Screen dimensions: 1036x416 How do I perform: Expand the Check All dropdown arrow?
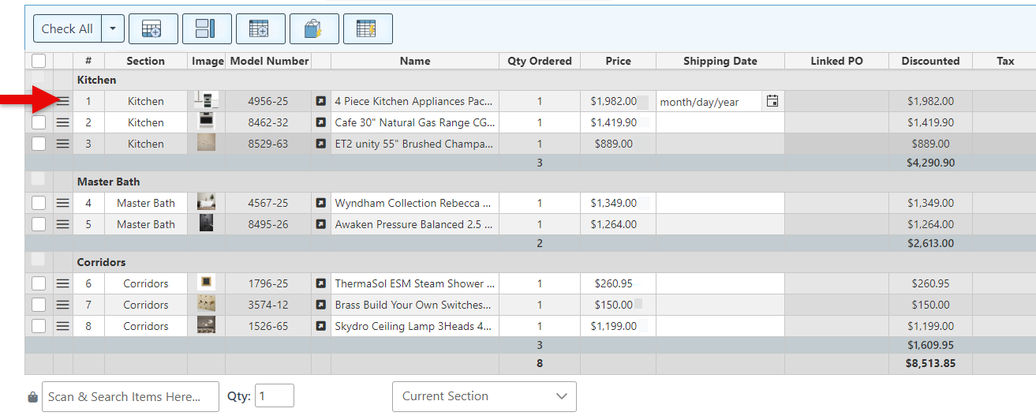coord(112,29)
